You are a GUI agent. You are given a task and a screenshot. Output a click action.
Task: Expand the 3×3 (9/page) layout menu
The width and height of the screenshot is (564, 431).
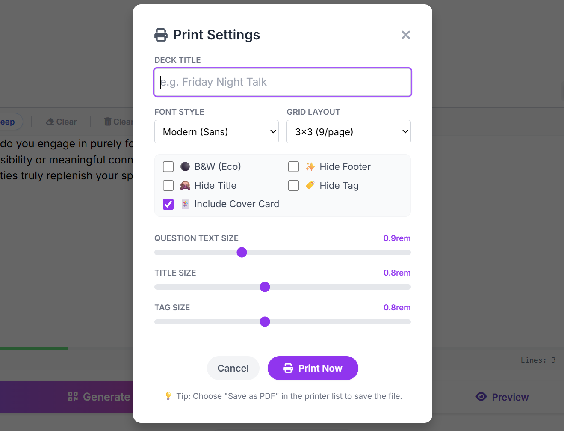point(348,132)
